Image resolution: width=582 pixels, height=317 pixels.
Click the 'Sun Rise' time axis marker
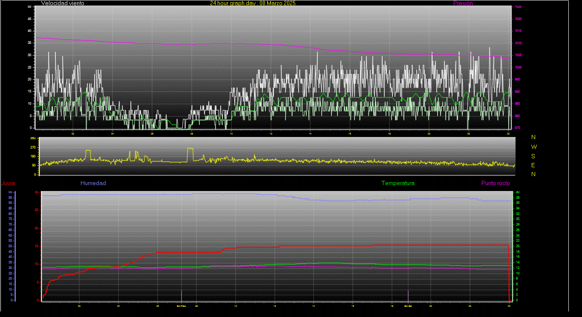coord(182,306)
